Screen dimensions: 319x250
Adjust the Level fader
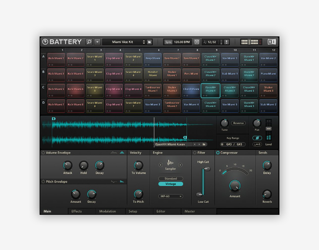click(269, 129)
